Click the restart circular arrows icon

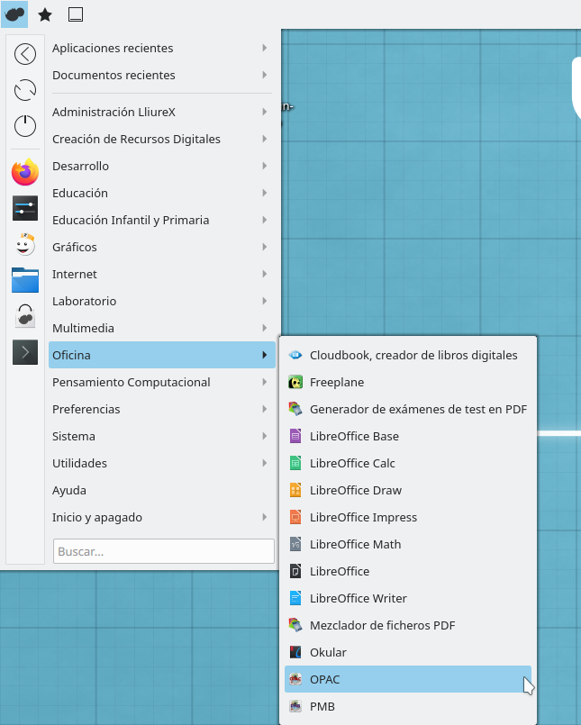[x=25, y=90]
